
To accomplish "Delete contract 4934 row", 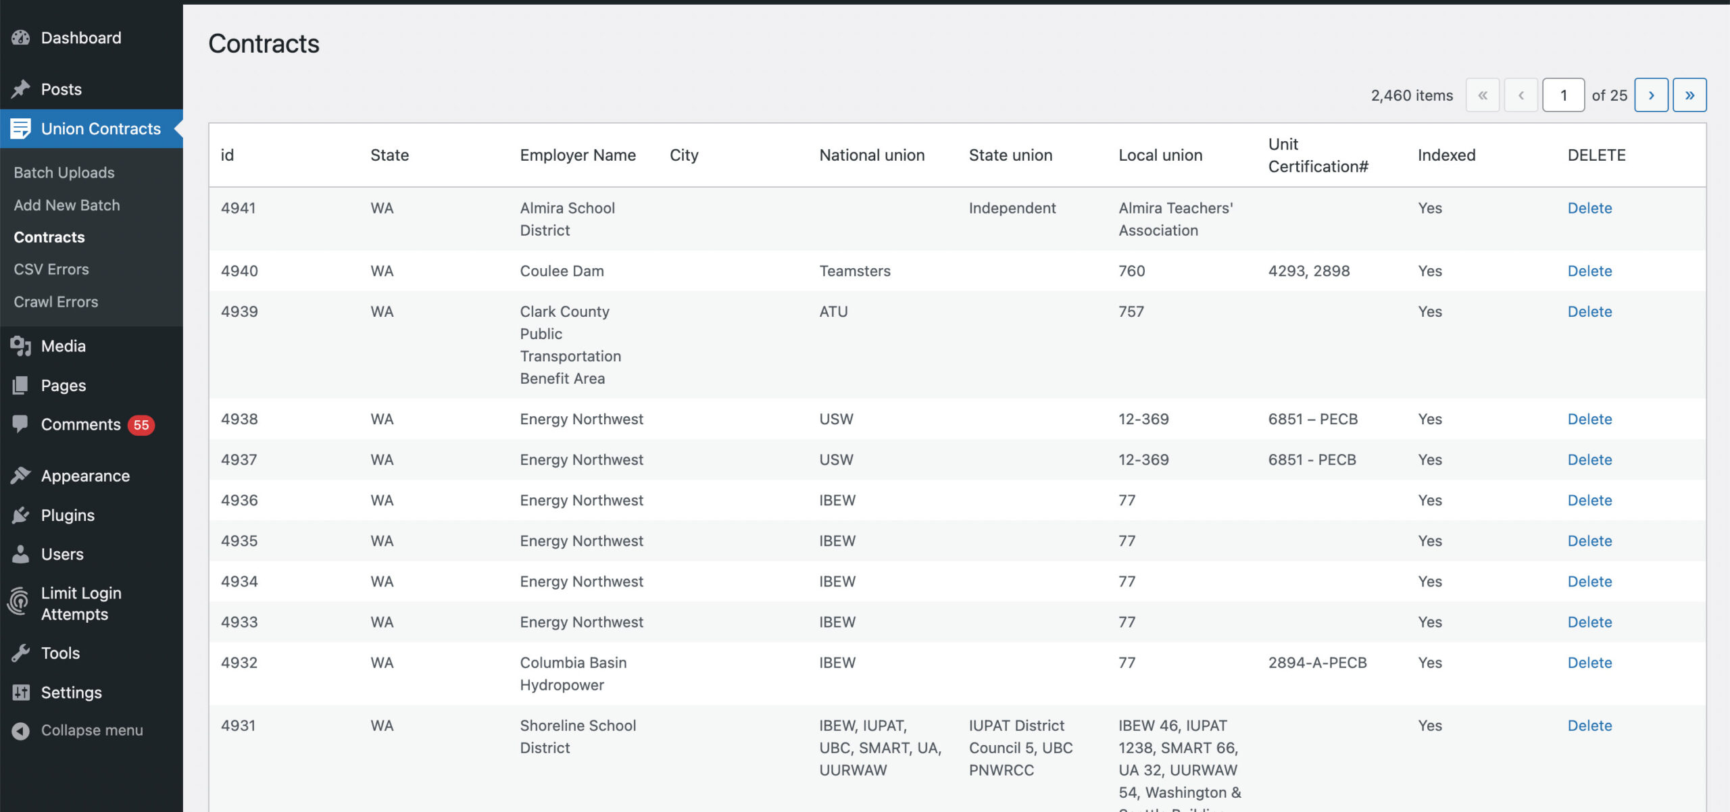I will point(1589,581).
